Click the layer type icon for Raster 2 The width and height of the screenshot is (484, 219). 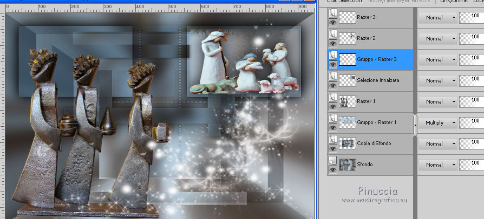coord(333,33)
